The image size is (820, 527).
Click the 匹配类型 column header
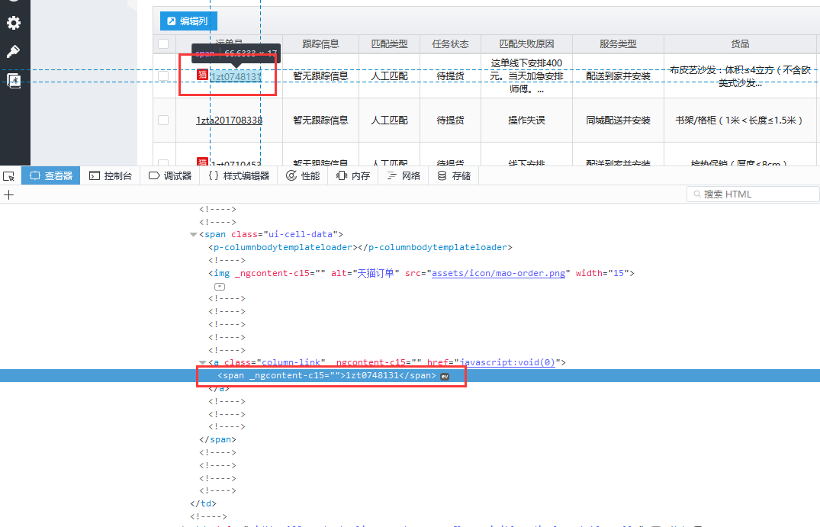[x=389, y=44]
